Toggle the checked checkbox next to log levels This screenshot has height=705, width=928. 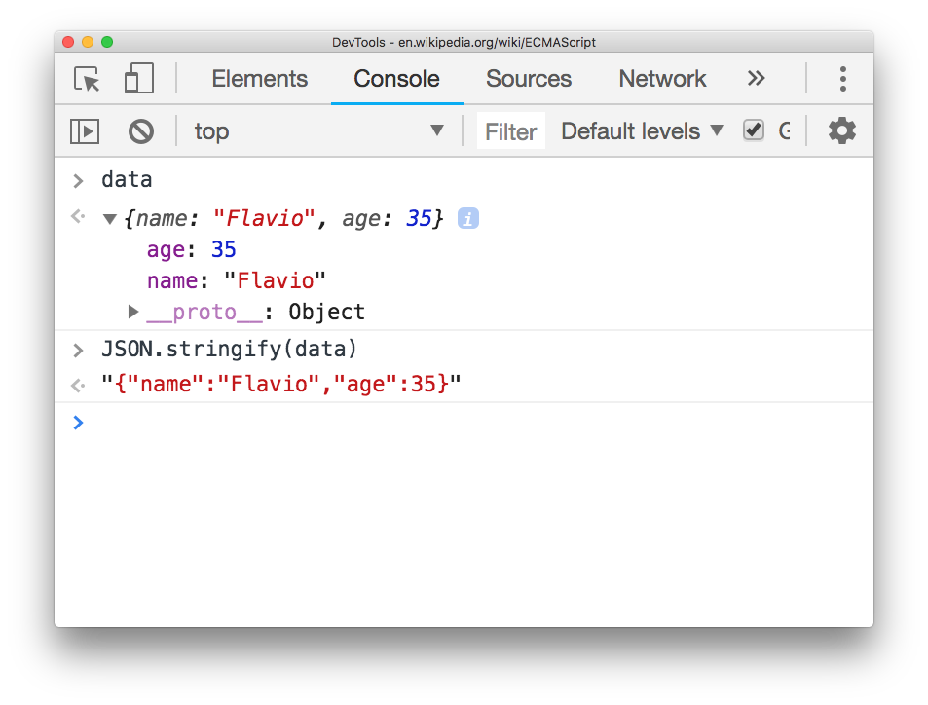click(754, 130)
